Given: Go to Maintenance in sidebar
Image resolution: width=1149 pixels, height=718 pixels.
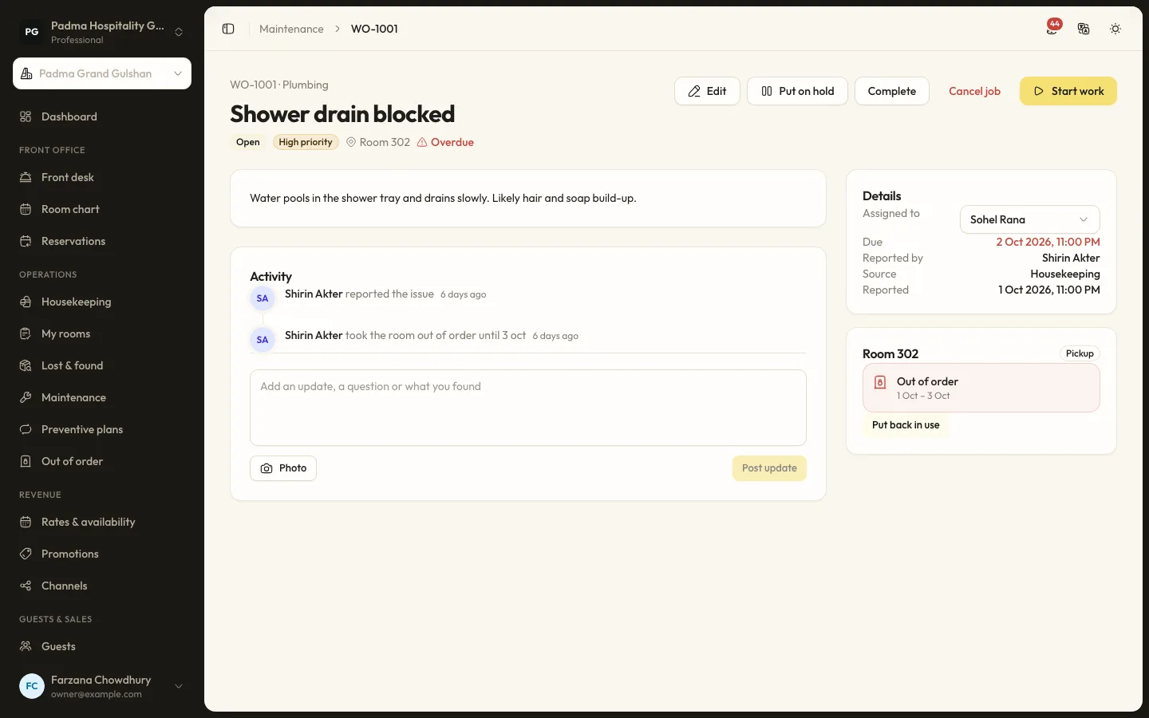Looking at the screenshot, I should [x=102, y=397].
